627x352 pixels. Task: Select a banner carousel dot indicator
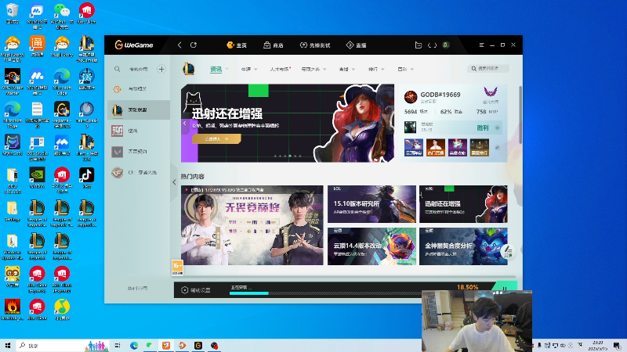point(290,156)
